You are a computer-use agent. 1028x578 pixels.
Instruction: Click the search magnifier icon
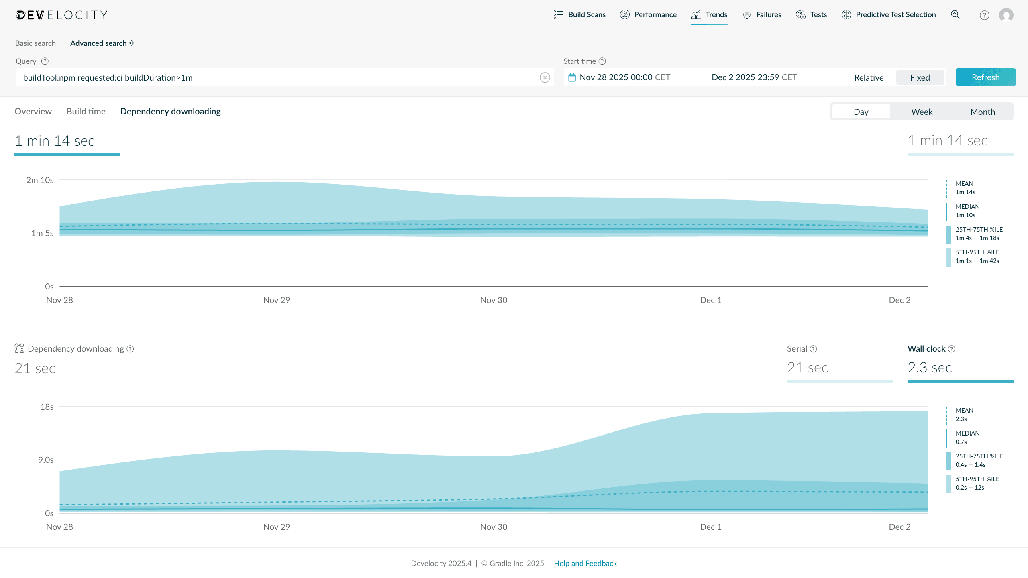(x=956, y=14)
